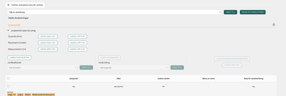286x96 pixels.
Task: Download the Placement Context CSV
Action: click(48, 43)
